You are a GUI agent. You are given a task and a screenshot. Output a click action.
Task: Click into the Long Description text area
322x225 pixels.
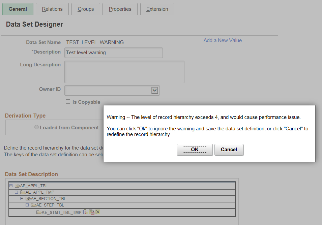[124, 72]
